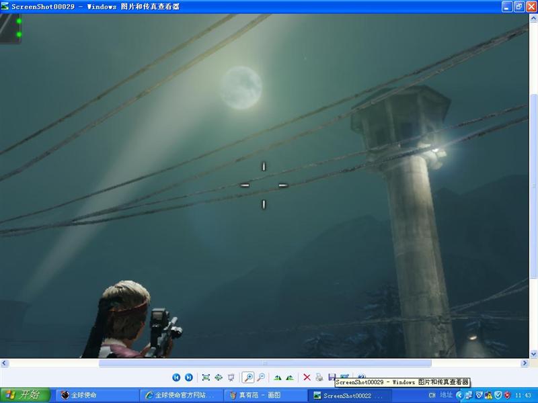538x403 pixels.
Task: Go to the previous image
Action: coord(176,377)
